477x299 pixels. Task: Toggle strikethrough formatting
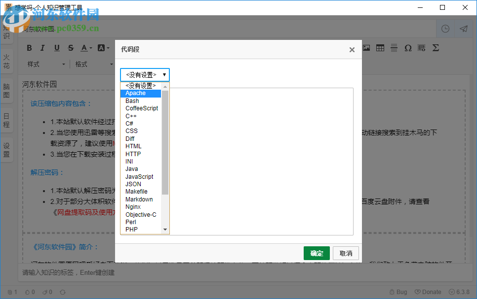pos(71,48)
